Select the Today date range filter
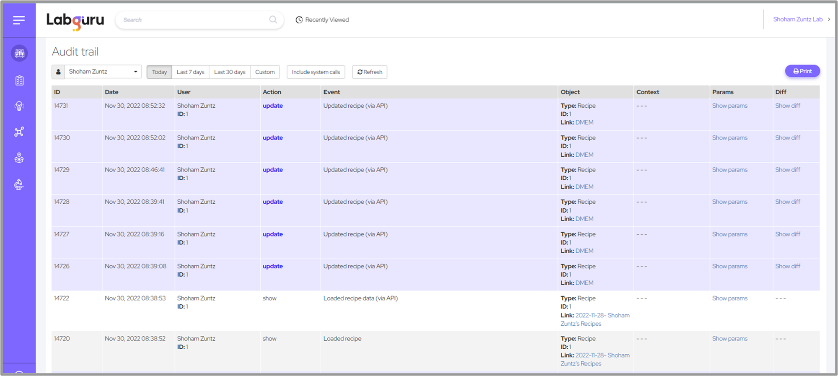 159,72
